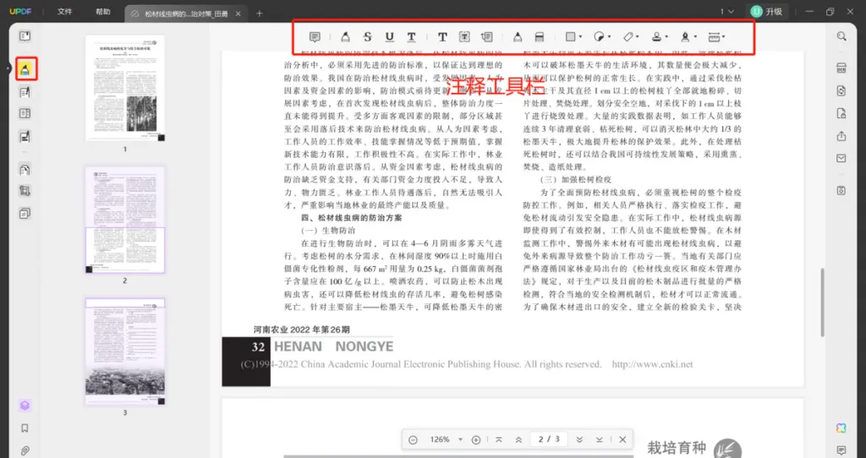Run OCR text recognition from right sidebar
This screenshot has width=866, height=458.
coord(841,68)
